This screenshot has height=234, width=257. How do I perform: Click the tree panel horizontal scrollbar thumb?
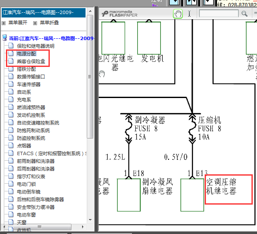pos(39,227)
